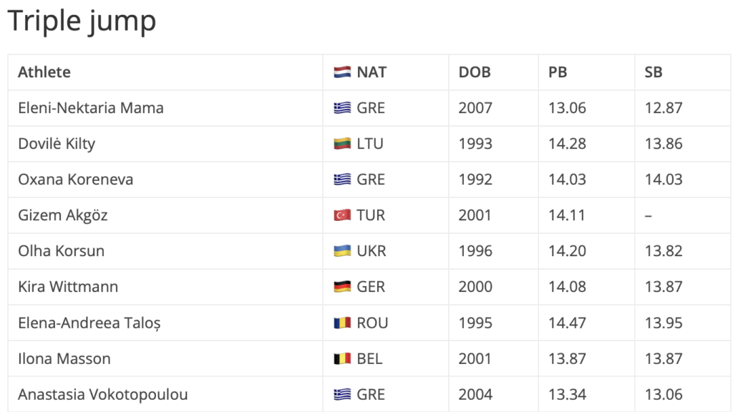This screenshot has width=733, height=412.
Task: Click Greek flag in Oxana Koreneva row
Action: click(342, 180)
